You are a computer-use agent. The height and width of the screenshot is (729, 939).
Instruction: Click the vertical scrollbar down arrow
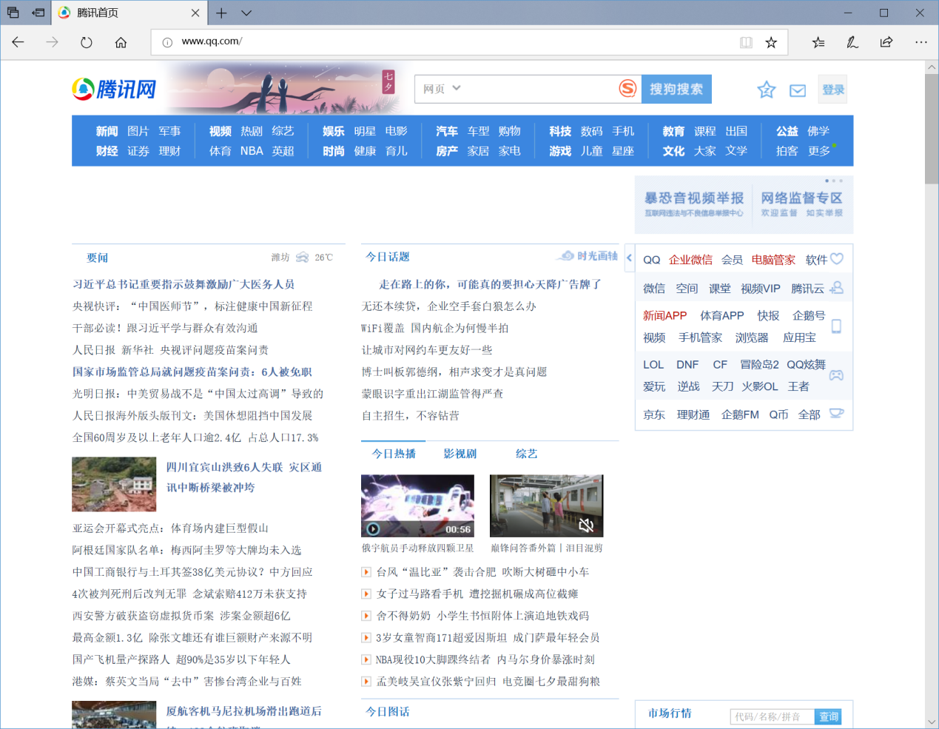pyautogui.click(x=932, y=722)
